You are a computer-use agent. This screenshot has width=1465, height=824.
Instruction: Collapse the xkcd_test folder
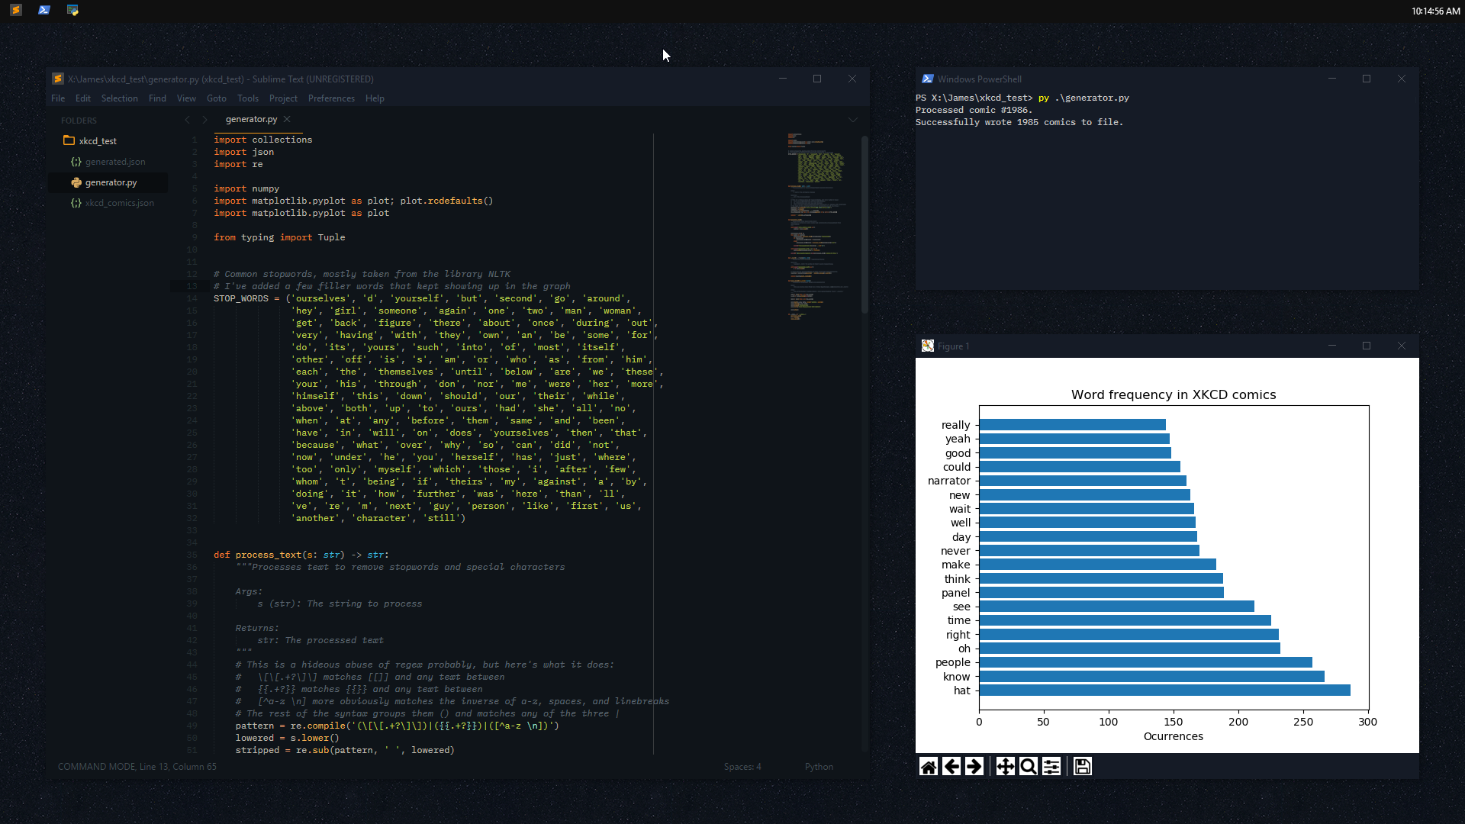pyautogui.click(x=98, y=141)
